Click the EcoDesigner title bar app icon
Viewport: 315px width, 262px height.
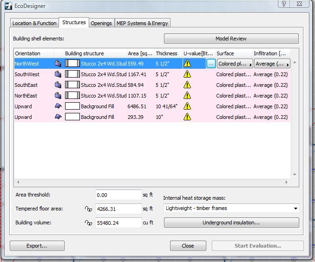8,6
